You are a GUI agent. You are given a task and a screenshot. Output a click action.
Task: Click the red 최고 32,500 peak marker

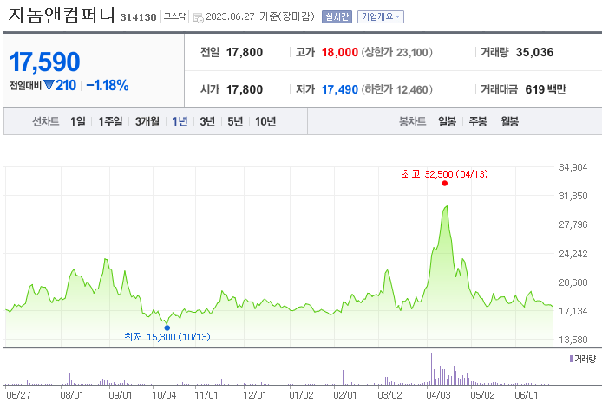[x=445, y=184]
